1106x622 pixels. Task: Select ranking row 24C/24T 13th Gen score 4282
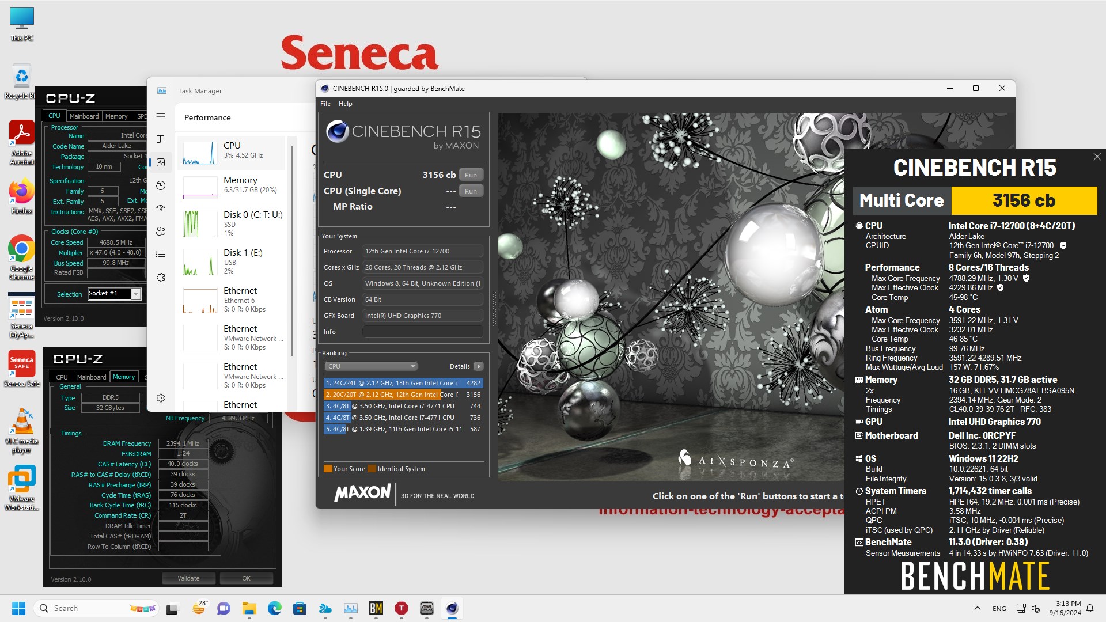click(403, 383)
